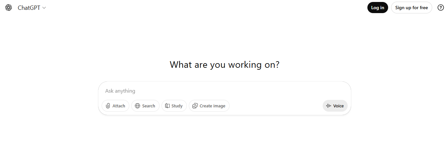Enable the Search option
The height and width of the screenshot is (146, 447).
click(x=148, y=106)
